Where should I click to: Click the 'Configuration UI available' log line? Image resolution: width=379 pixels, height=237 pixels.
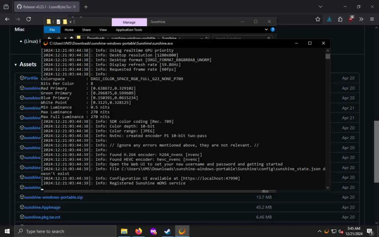point(140,178)
